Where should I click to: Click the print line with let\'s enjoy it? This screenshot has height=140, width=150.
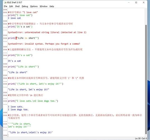[x=35, y=84]
